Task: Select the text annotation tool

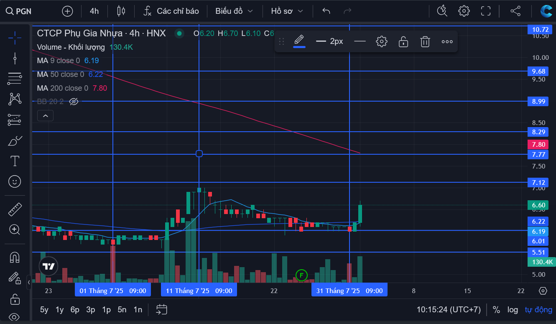Action: [15, 161]
